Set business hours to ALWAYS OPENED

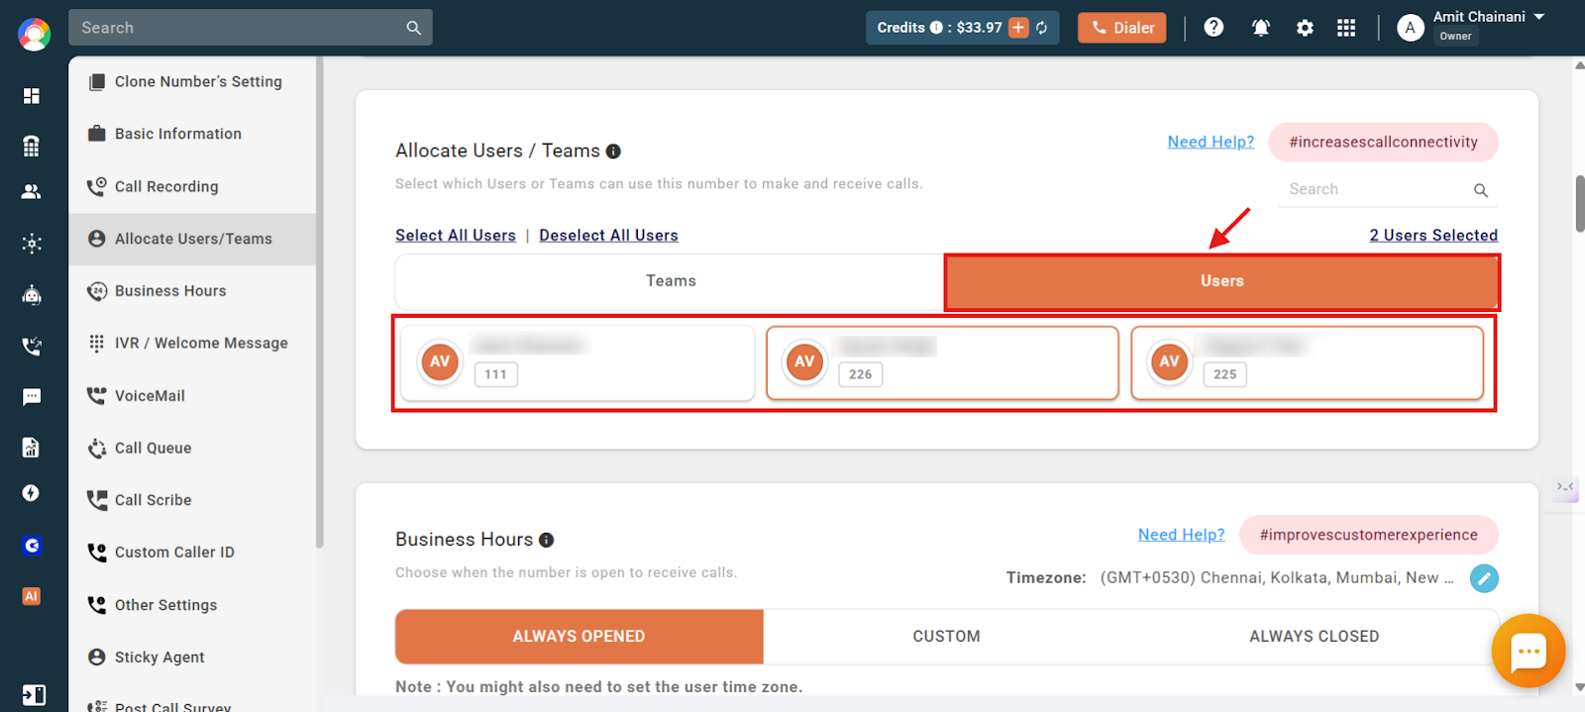coord(580,637)
